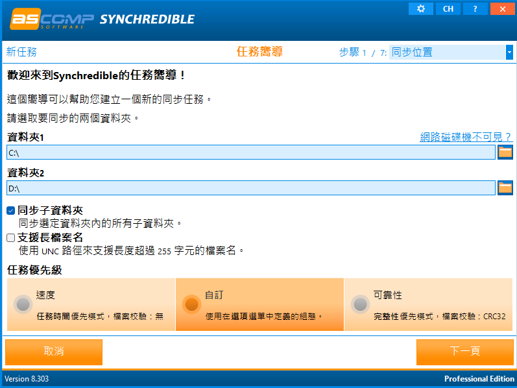Uncheck the 同步子資料夾 checkbox
The width and height of the screenshot is (517, 388).
click(x=11, y=210)
